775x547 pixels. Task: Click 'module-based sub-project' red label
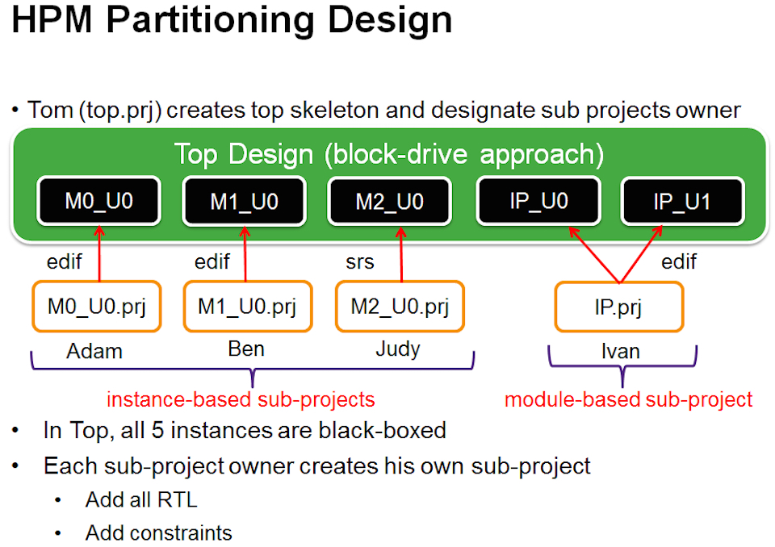click(x=628, y=399)
